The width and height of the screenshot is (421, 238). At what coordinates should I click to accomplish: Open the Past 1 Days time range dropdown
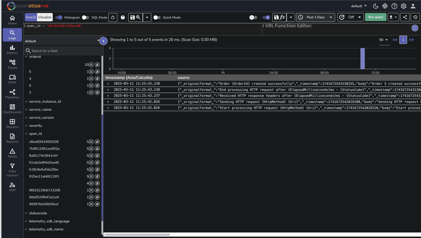point(316,17)
